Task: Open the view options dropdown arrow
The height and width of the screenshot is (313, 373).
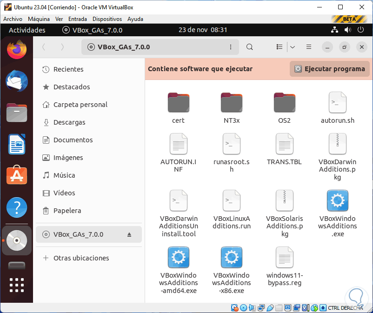Action: pos(293,47)
